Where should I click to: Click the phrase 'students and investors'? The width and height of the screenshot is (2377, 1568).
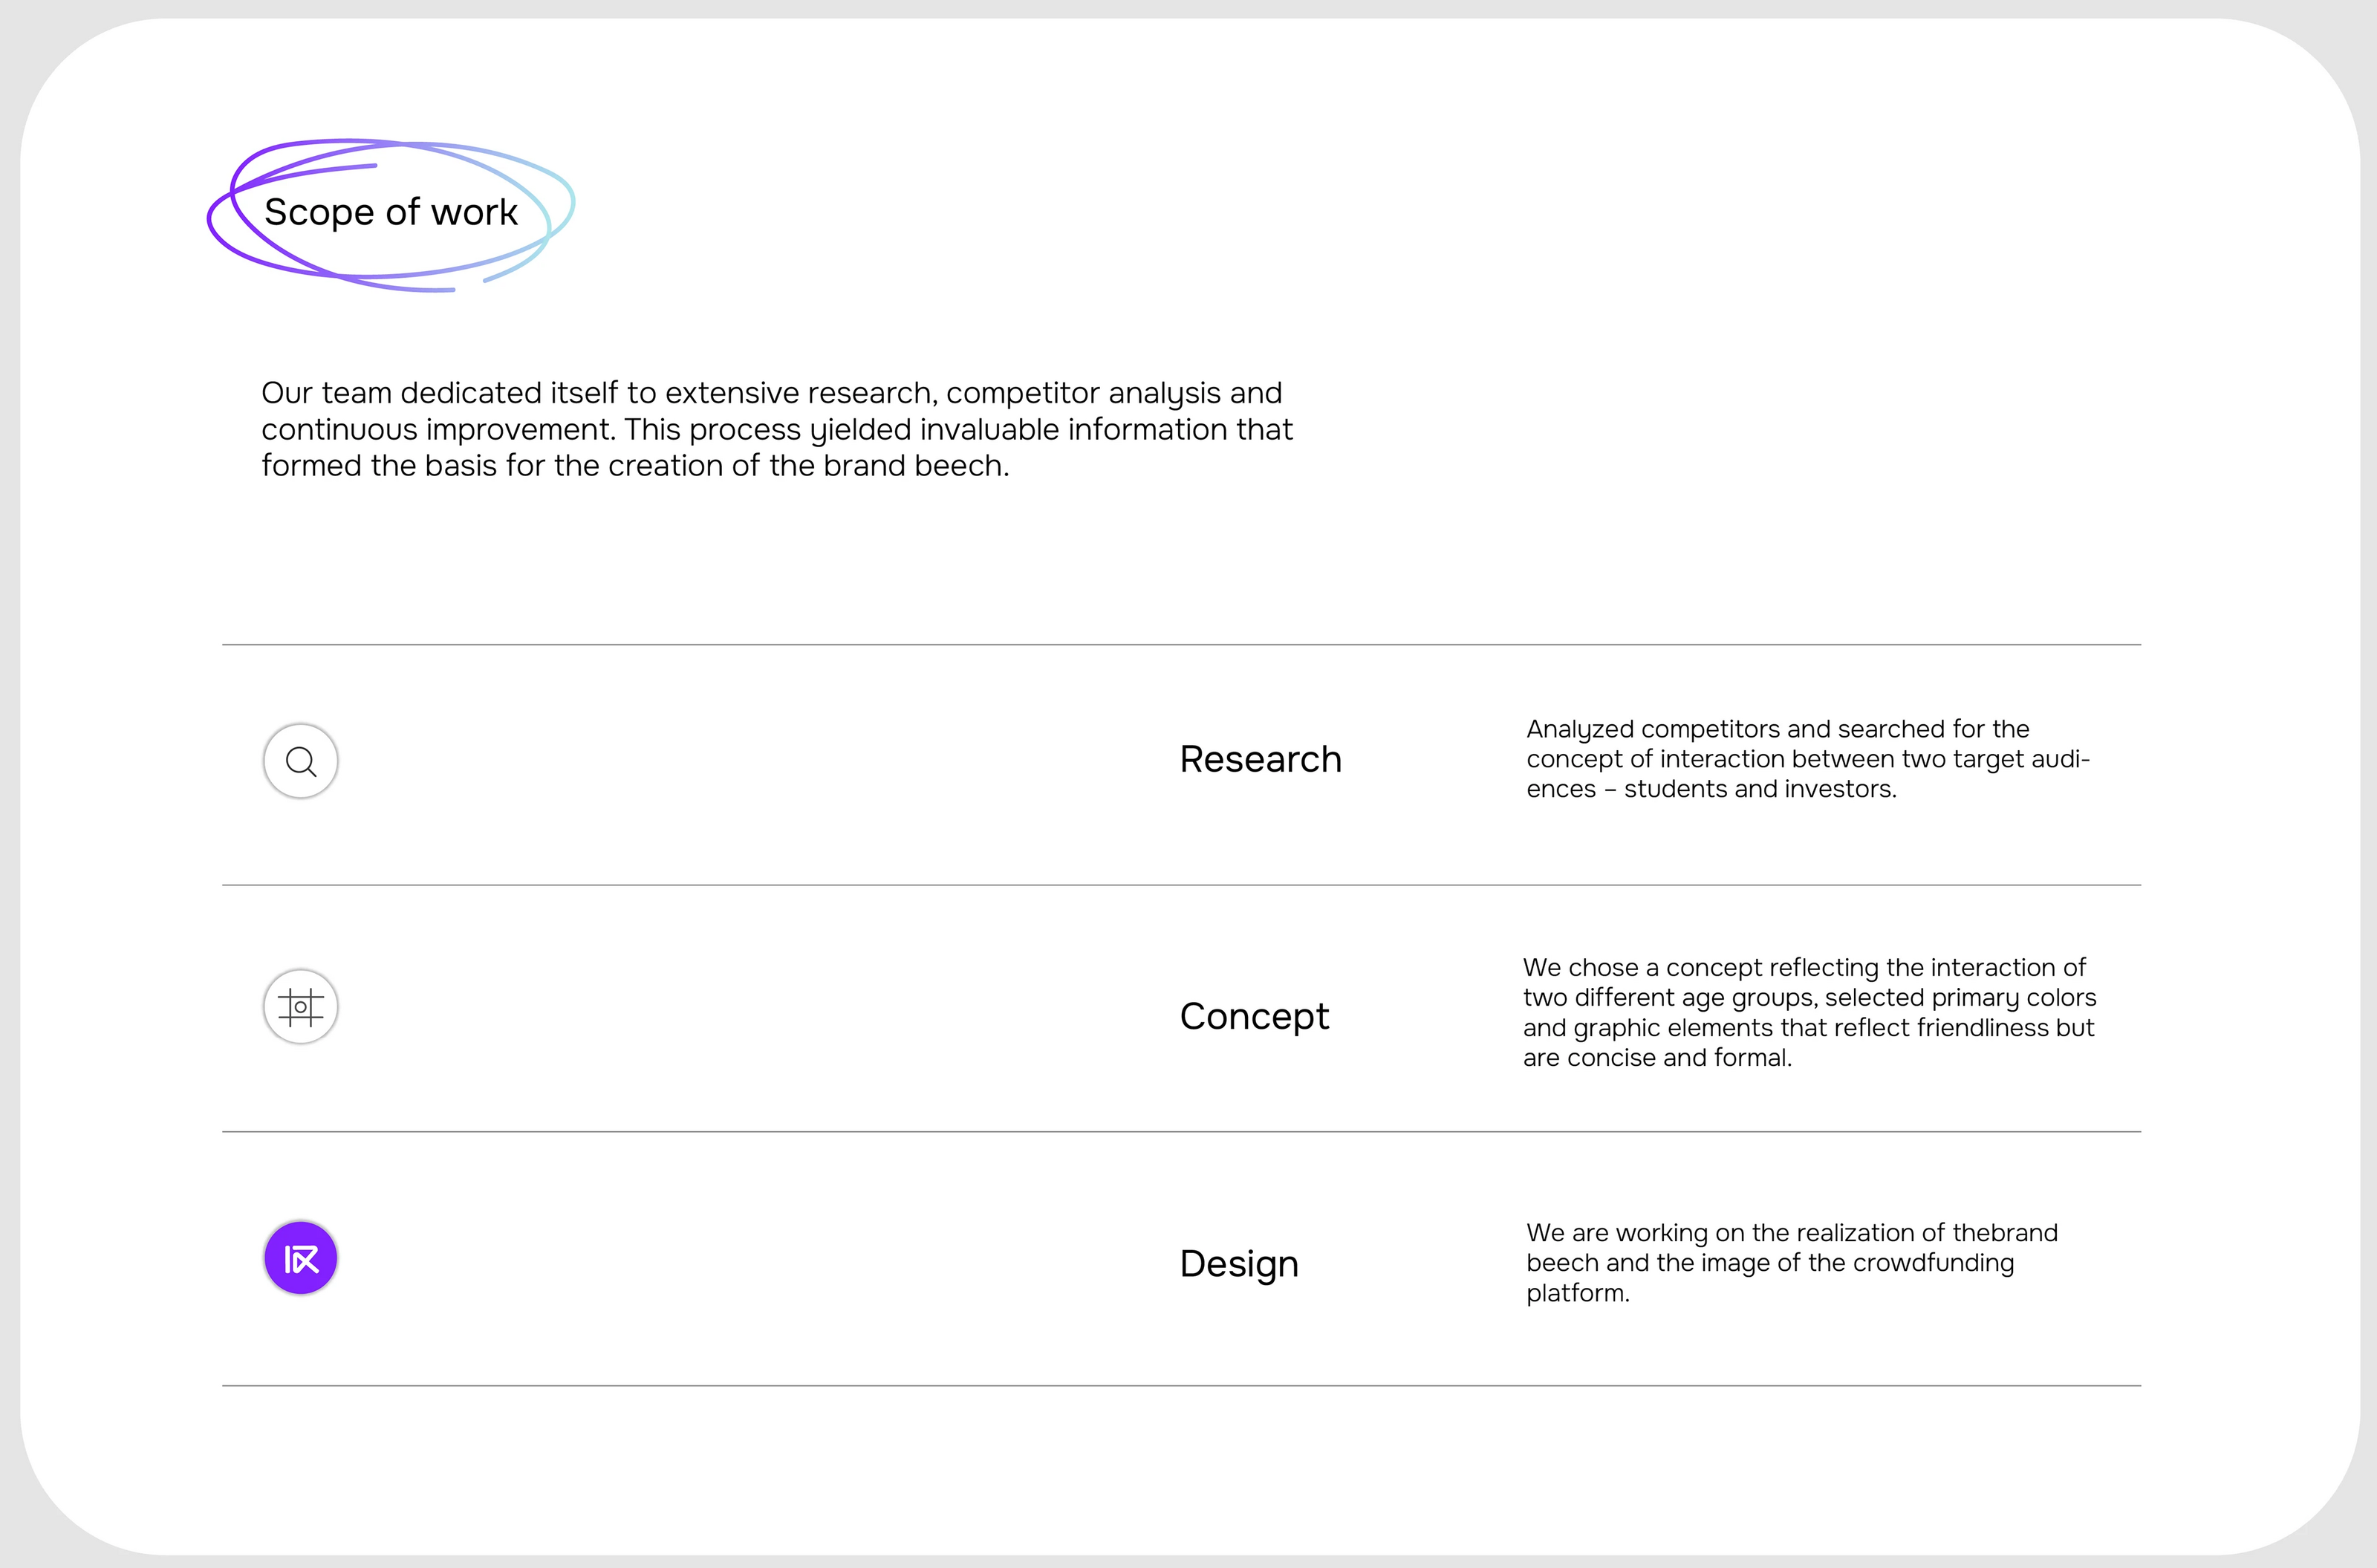(x=1758, y=789)
